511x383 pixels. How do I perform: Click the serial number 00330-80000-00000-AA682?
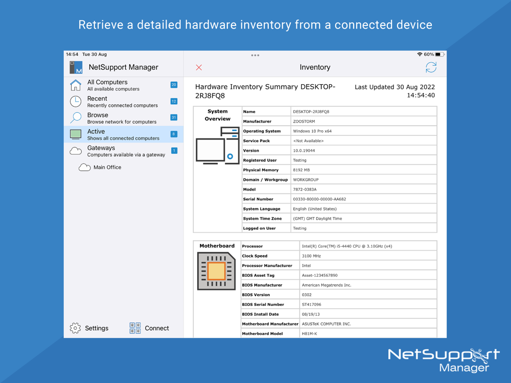click(x=319, y=199)
